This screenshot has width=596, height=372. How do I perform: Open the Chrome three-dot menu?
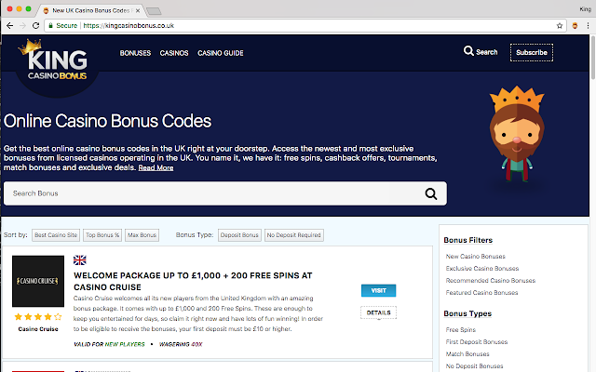pyautogui.click(x=588, y=26)
